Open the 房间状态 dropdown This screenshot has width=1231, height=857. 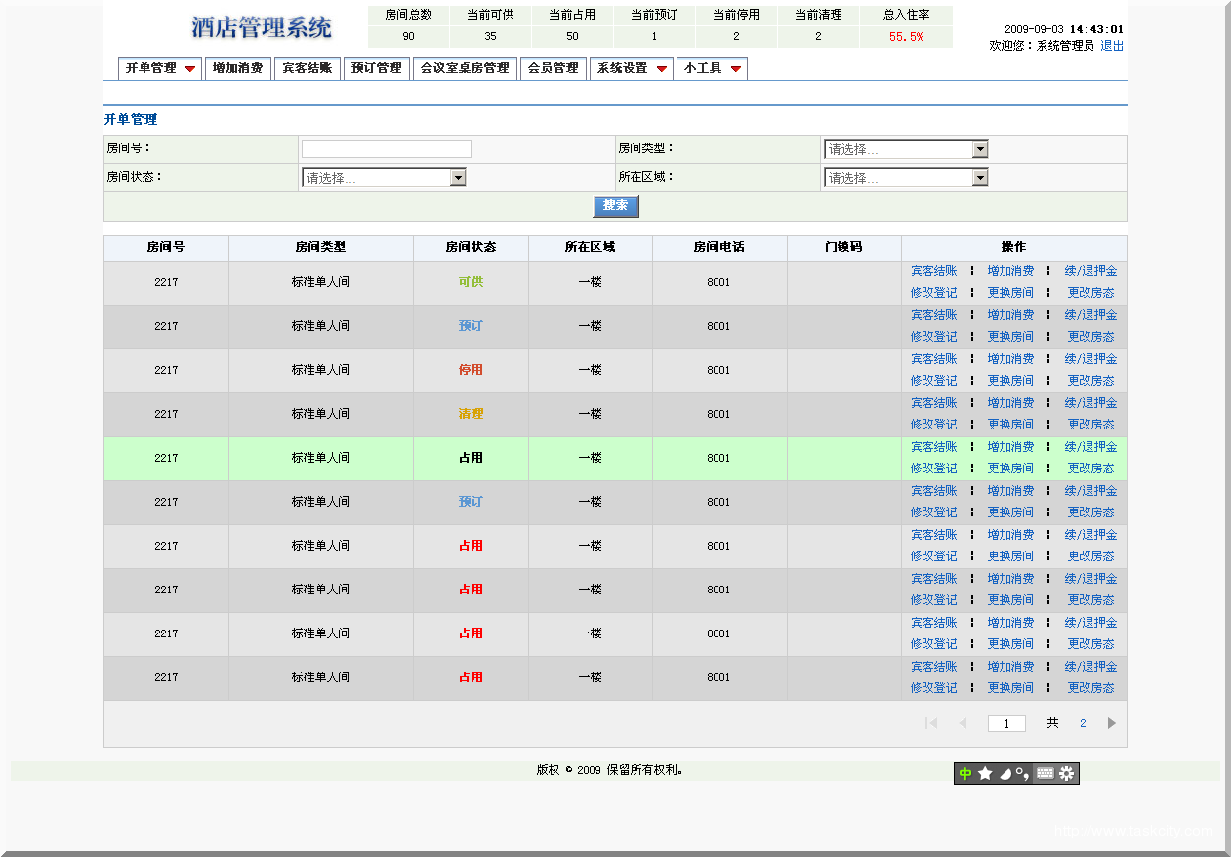click(458, 178)
